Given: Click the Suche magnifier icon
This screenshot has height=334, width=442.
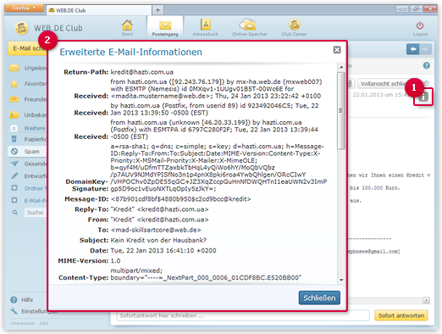Looking at the screenshot, I should [14, 212].
